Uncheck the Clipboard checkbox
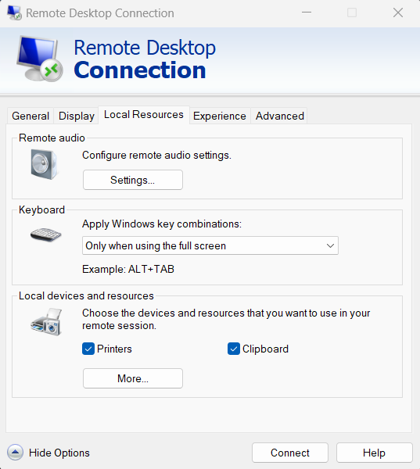The width and height of the screenshot is (420, 469). pyautogui.click(x=234, y=349)
